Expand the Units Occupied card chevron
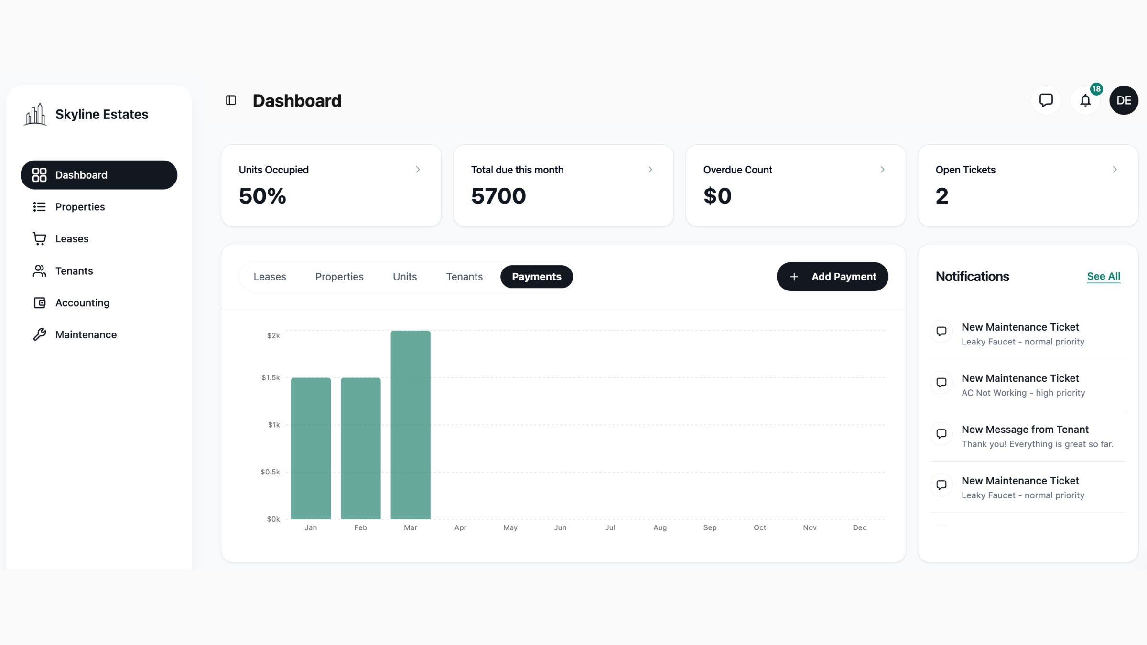 pyautogui.click(x=418, y=170)
